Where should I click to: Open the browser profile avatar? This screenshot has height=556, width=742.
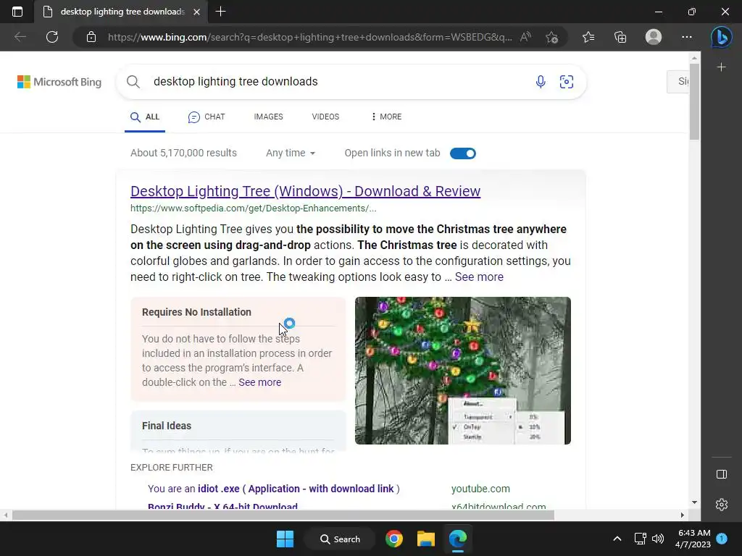pyautogui.click(x=654, y=37)
